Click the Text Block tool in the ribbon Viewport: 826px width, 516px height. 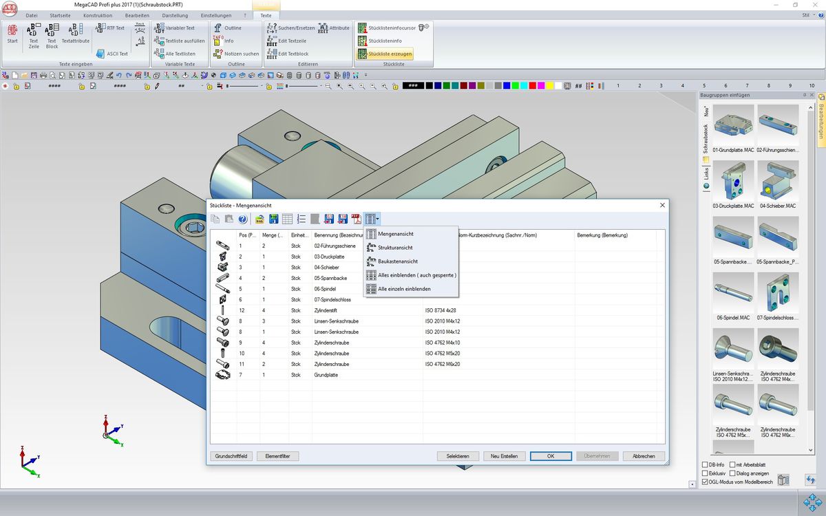52,35
